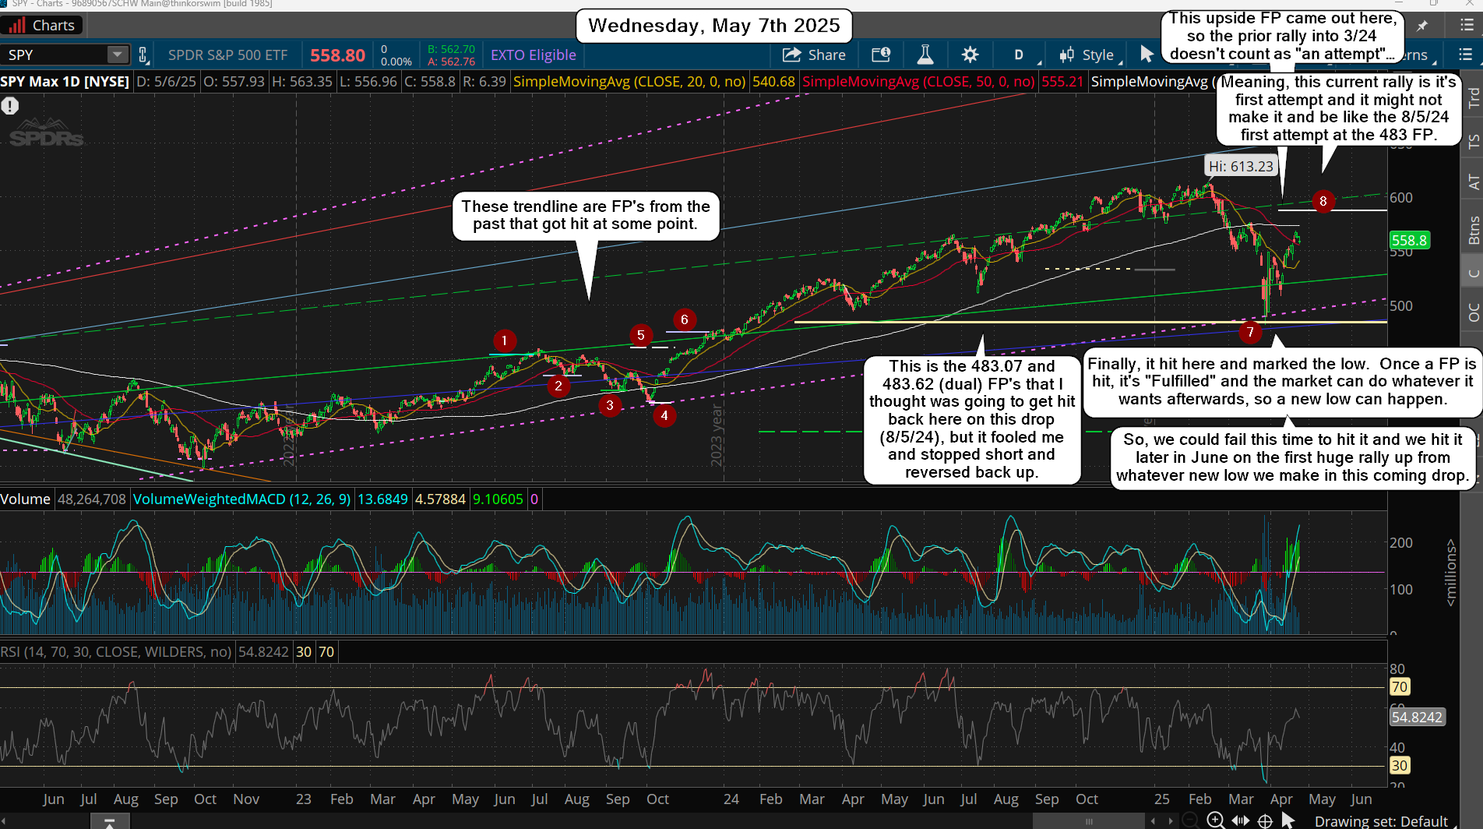Open the chart toolbar list menu icon

pos(1464,55)
